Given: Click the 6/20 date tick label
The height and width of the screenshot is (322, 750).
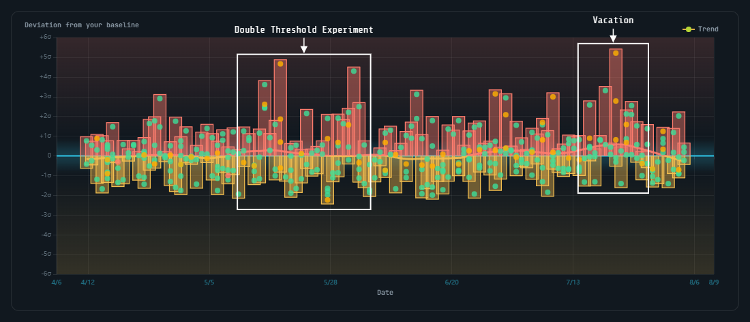Looking at the screenshot, I should point(452,282).
